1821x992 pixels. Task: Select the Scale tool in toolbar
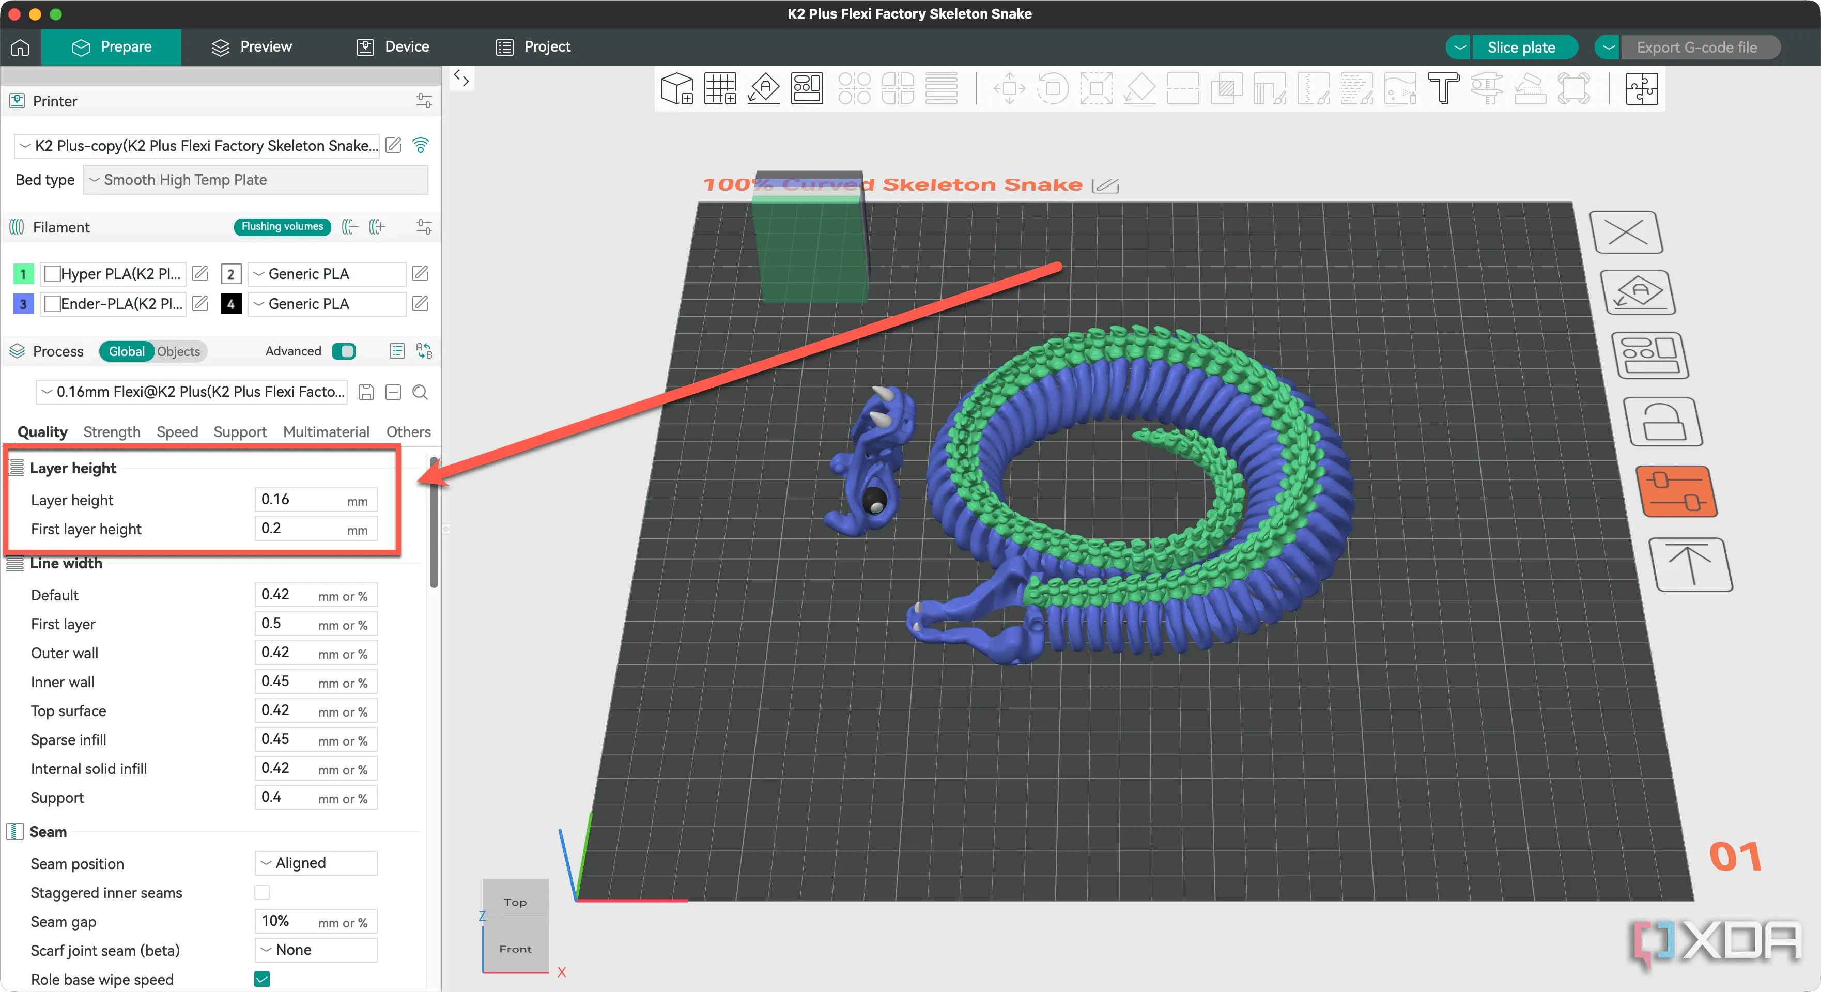pos(1095,88)
